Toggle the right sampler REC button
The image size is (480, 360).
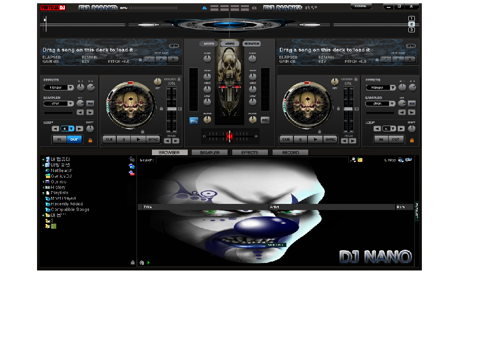coord(412,104)
